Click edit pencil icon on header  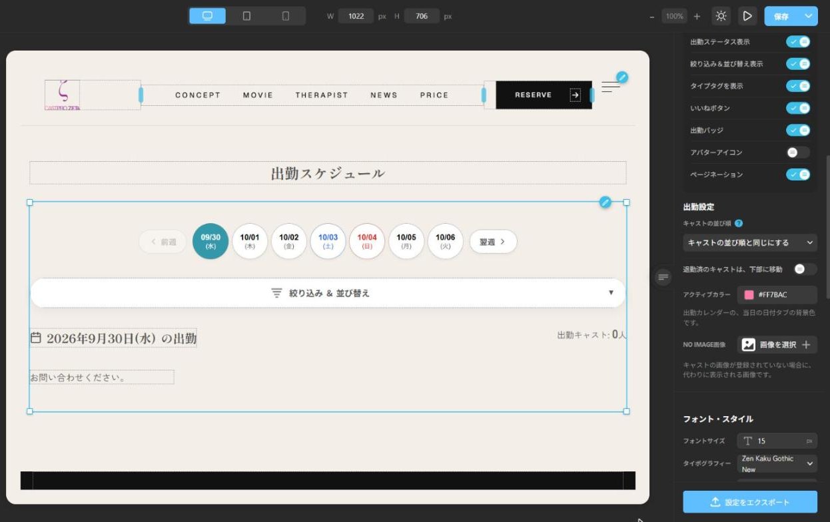pos(622,77)
